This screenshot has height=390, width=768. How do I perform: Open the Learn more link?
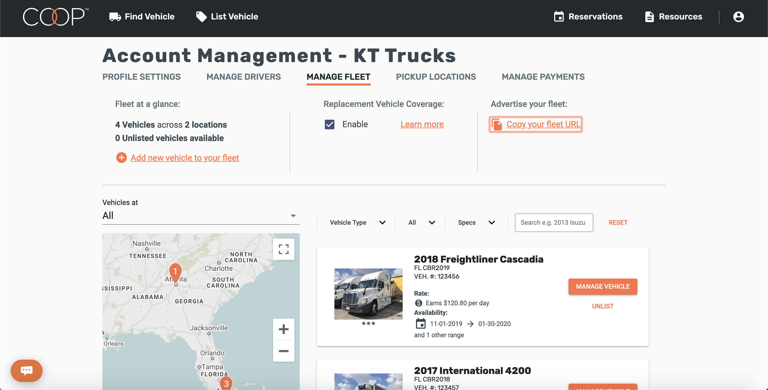tap(422, 124)
